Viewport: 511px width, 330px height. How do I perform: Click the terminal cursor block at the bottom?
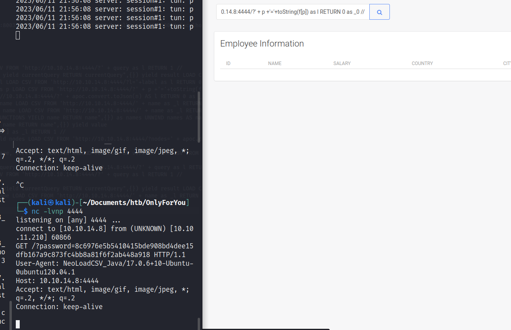[x=18, y=324]
